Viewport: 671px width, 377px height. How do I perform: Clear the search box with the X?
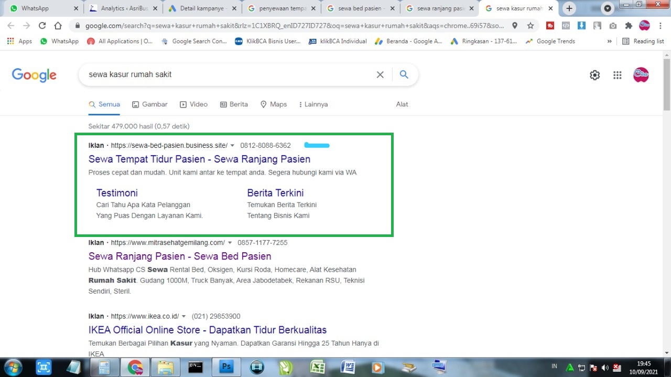(380, 75)
